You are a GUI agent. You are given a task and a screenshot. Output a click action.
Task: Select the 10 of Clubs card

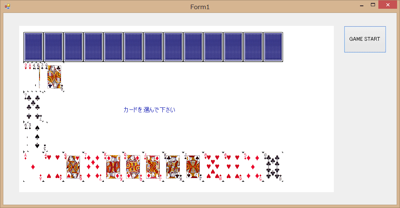point(273,167)
